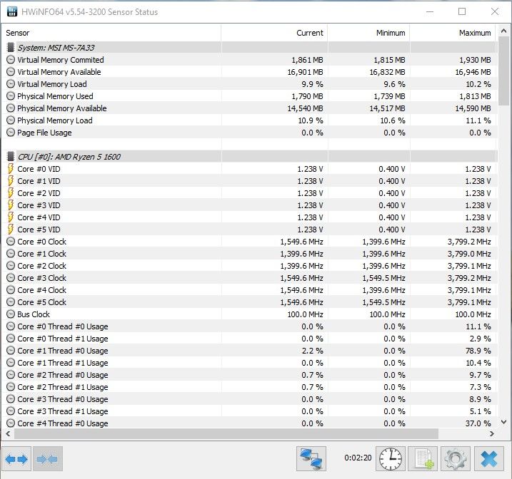This screenshot has height=479, width=512.
Task: Click the lightning icon beside Core #5 VID
Action: point(11,230)
